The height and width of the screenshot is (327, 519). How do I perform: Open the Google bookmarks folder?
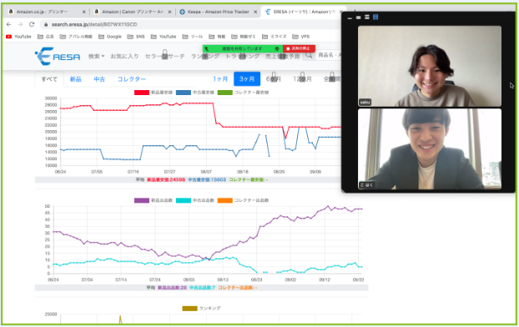coord(110,37)
